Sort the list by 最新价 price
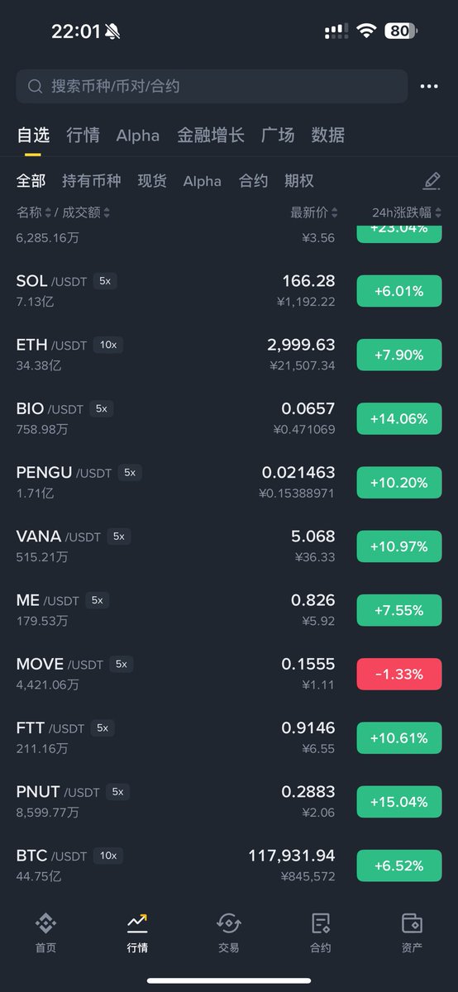 [313, 212]
